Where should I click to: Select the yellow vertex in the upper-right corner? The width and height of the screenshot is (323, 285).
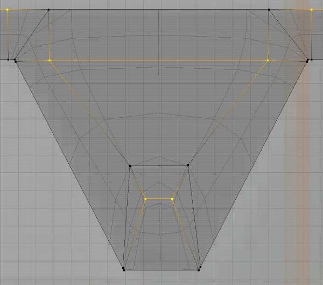point(312,10)
